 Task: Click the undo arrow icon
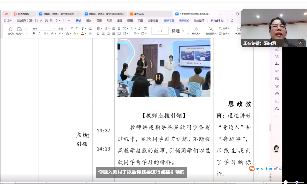tap(56, 20)
